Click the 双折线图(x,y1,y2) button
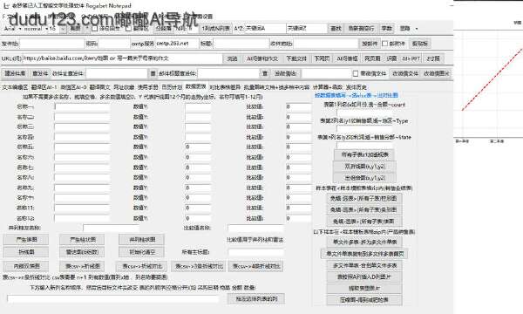 tap(364, 167)
